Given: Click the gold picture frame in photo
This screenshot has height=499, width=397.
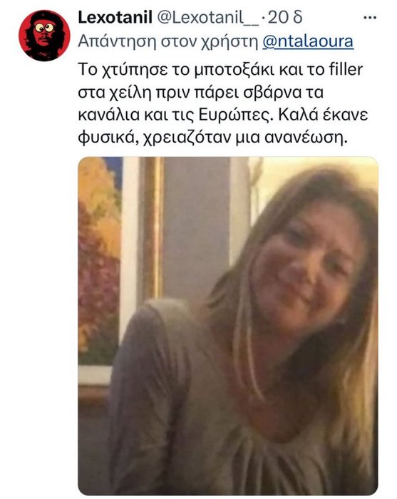Looking at the screenshot, I should tap(153, 227).
